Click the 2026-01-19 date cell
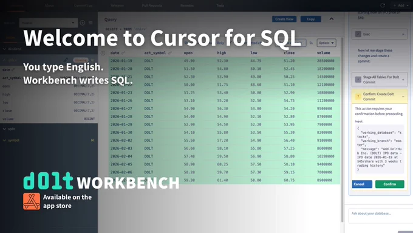The width and height of the screenshot is (413, 233). pyautogui.click(x=121, y=61)
